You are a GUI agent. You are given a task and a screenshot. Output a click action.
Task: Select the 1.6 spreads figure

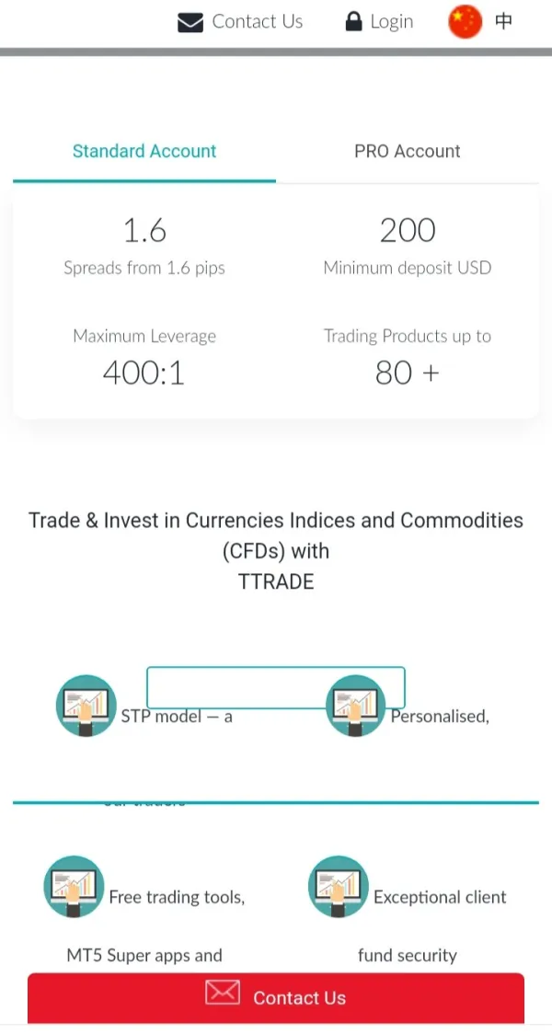[144, 231]
